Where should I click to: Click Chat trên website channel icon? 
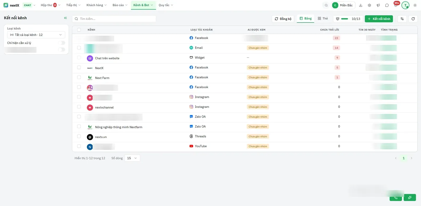(90, 58)
